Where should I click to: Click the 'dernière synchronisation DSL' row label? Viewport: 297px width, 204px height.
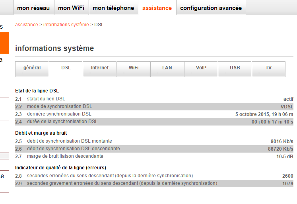59,114
